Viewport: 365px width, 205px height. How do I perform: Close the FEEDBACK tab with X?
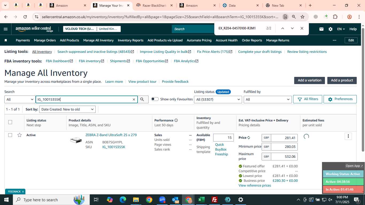pos(23,192)
